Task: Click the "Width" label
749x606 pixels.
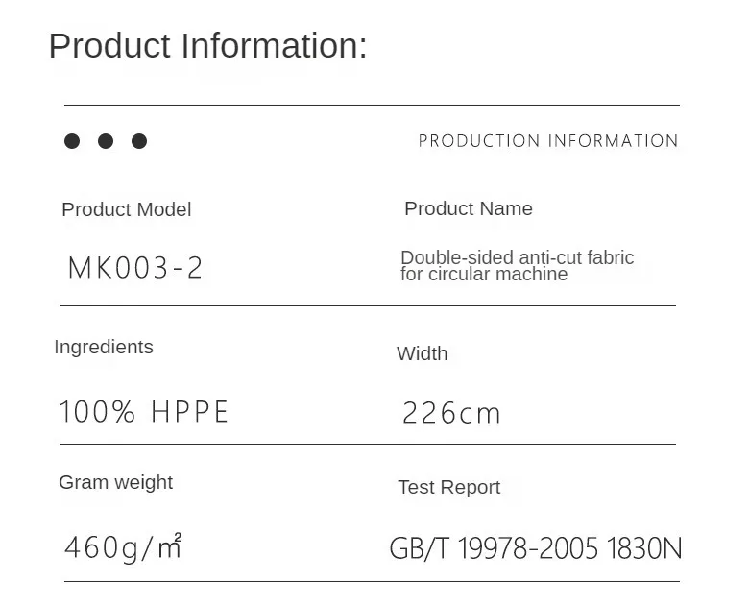Action: click(x=422, y=353)
